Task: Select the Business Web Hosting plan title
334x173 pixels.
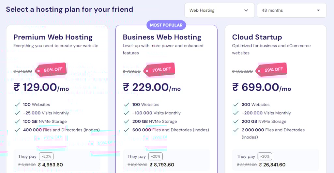Action: coord(162,37)
